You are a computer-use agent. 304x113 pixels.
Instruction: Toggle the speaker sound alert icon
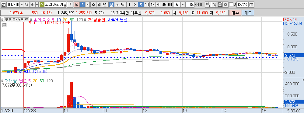pos(33,5)
